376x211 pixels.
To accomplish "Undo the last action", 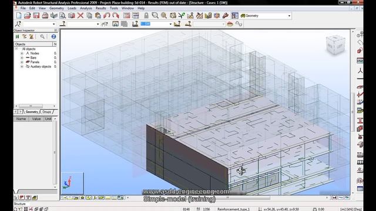I will point(107,16).
